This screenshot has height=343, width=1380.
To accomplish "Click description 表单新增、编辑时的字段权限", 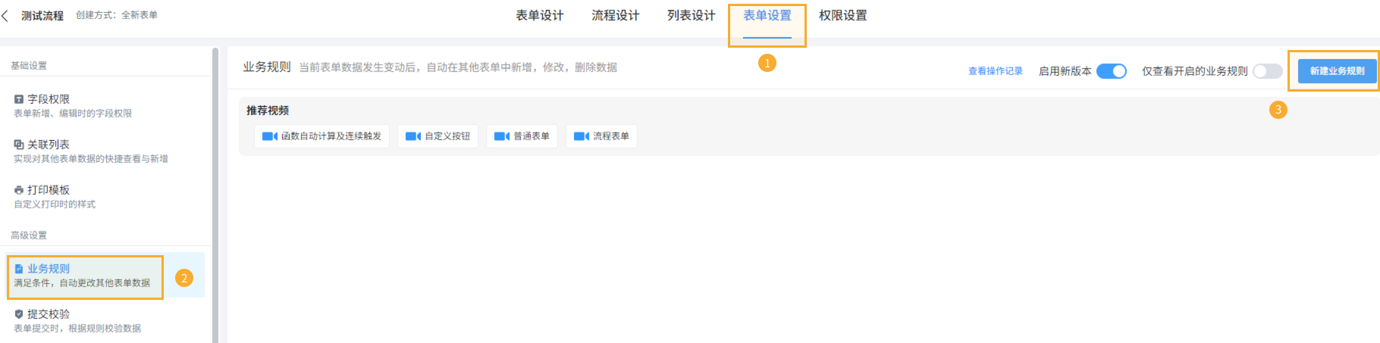I will click(x=73, y=114).
